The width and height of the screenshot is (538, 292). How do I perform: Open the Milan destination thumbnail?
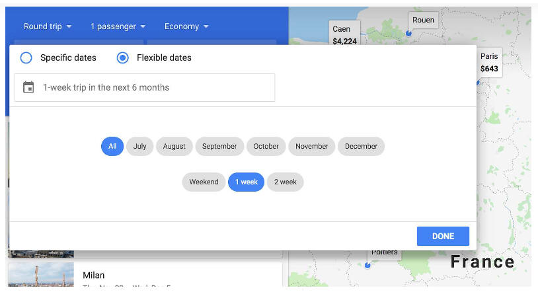tap(41, 275)
